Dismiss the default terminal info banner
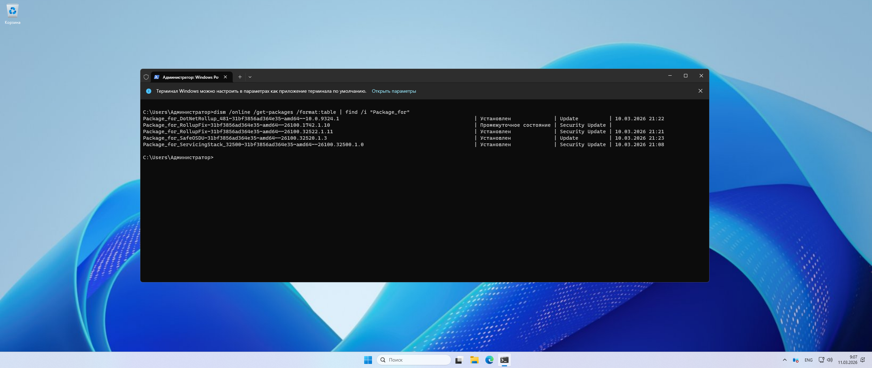 (x=700, y=91)
